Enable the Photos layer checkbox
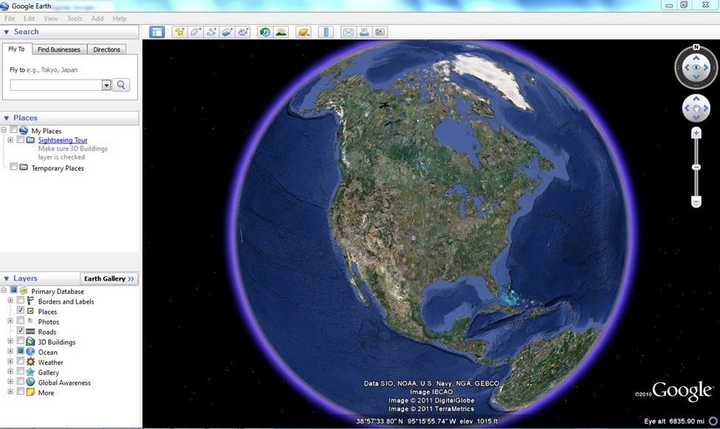This screenshot has height=429, width=720. click(20, 321)
